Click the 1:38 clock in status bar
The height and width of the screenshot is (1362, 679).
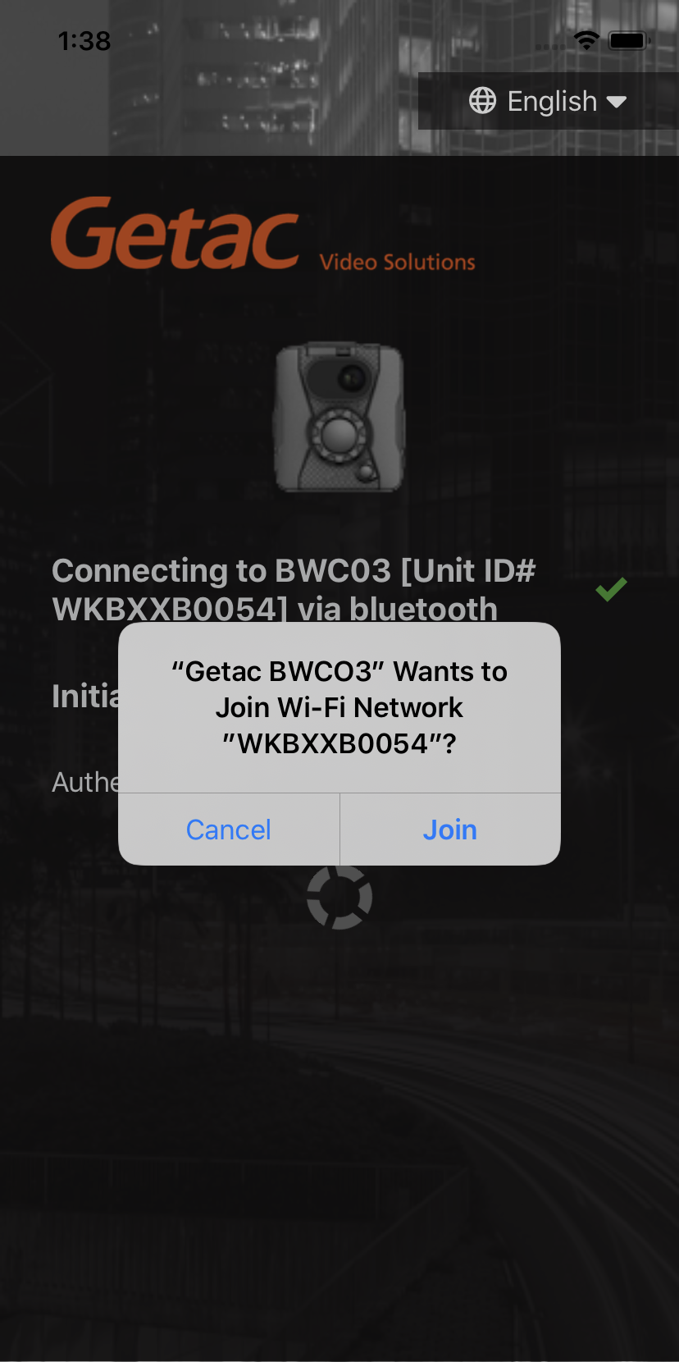[x=84, y=41]
